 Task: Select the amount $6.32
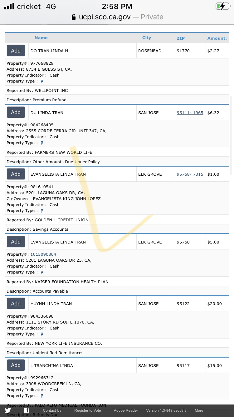[213, 113]
